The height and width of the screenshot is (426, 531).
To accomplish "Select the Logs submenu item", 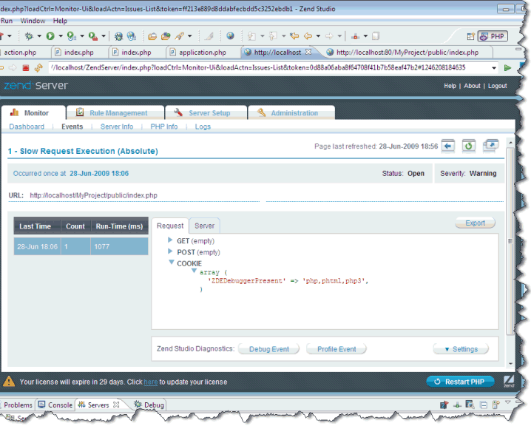I will tap(203, 126).
